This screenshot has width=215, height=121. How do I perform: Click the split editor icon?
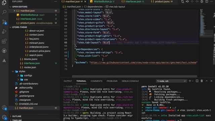pyautogui.click(x=207, y=1)
